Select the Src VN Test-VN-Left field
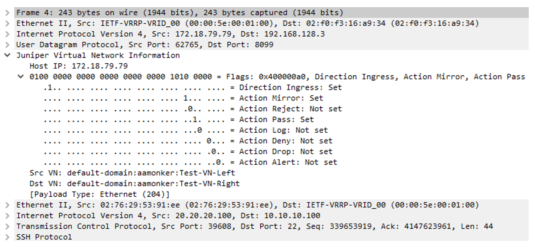Image resolution: width=535 pixels, height=248 pixels. tap(132, 173)
